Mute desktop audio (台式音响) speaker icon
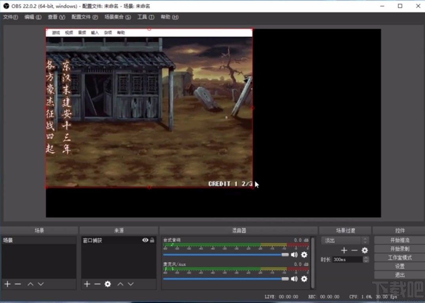Screen dimensions: 425x303 tap(294, 255)
